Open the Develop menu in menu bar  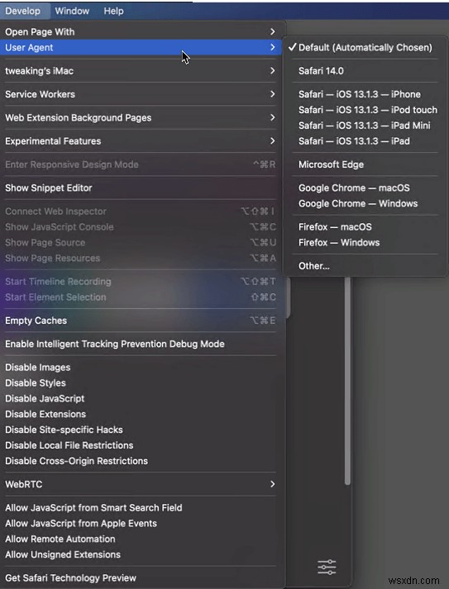[23, 11]
